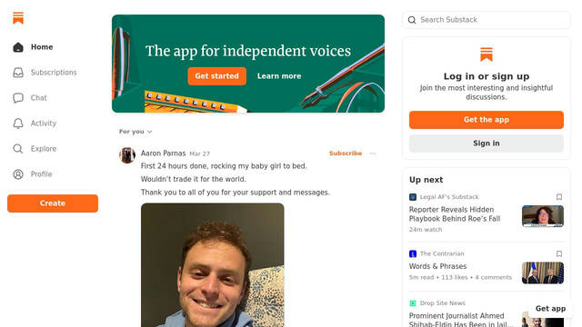
Task: Open Subscriptions inbox icon
Action: click(18, 73)
